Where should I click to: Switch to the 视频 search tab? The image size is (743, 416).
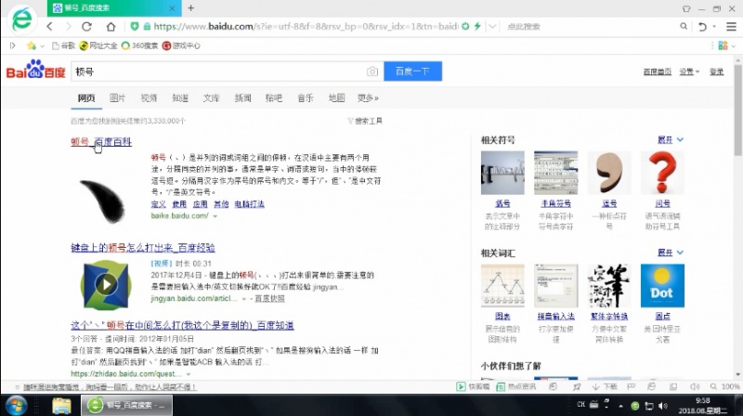tap(149, 98)
